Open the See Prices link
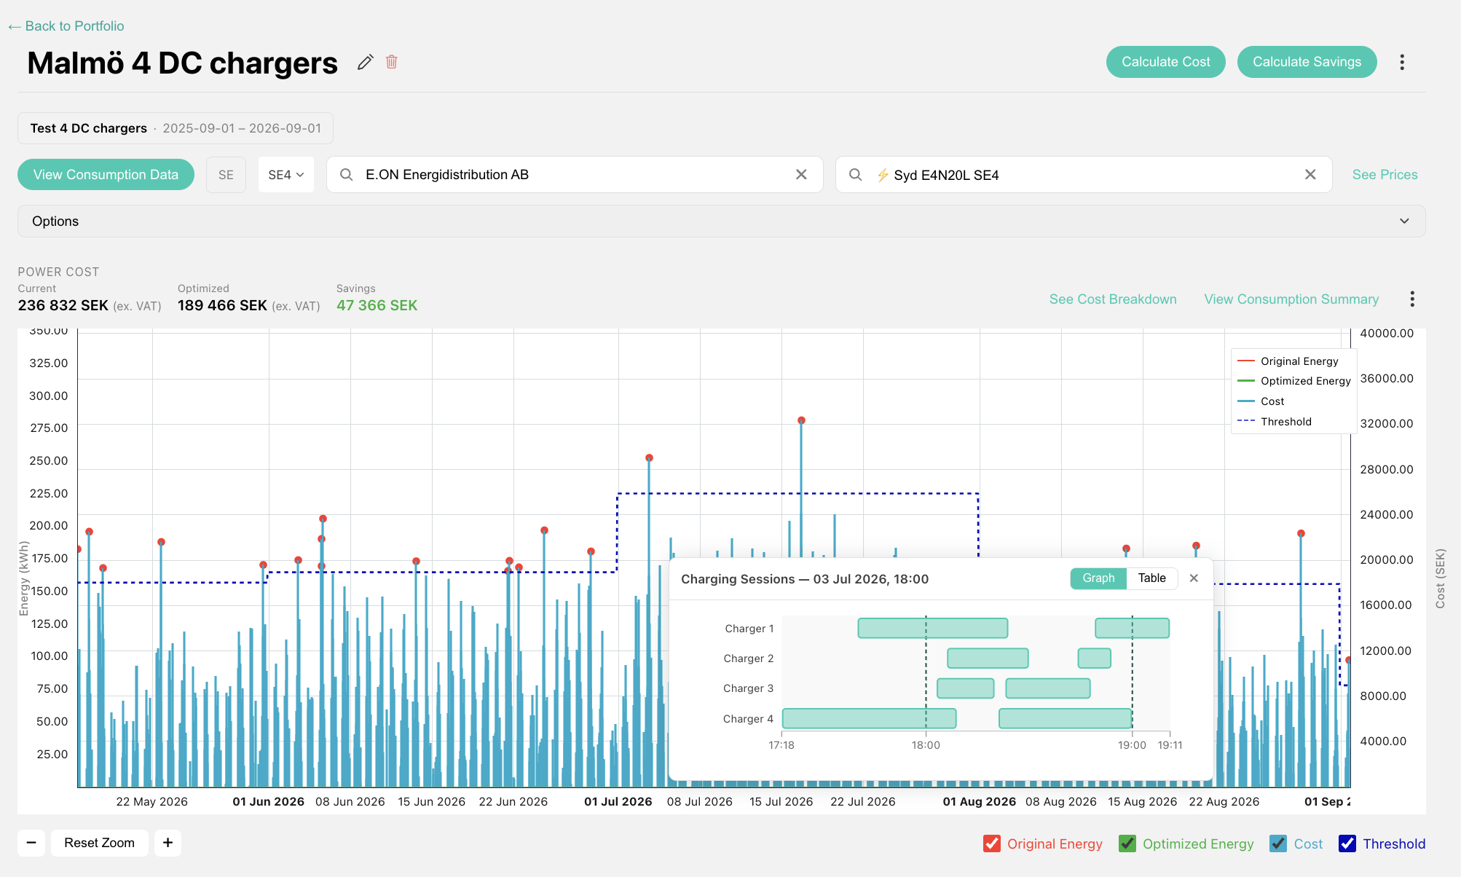The width and height of the screenshot is (1461, 877). tap(1385, 175)
